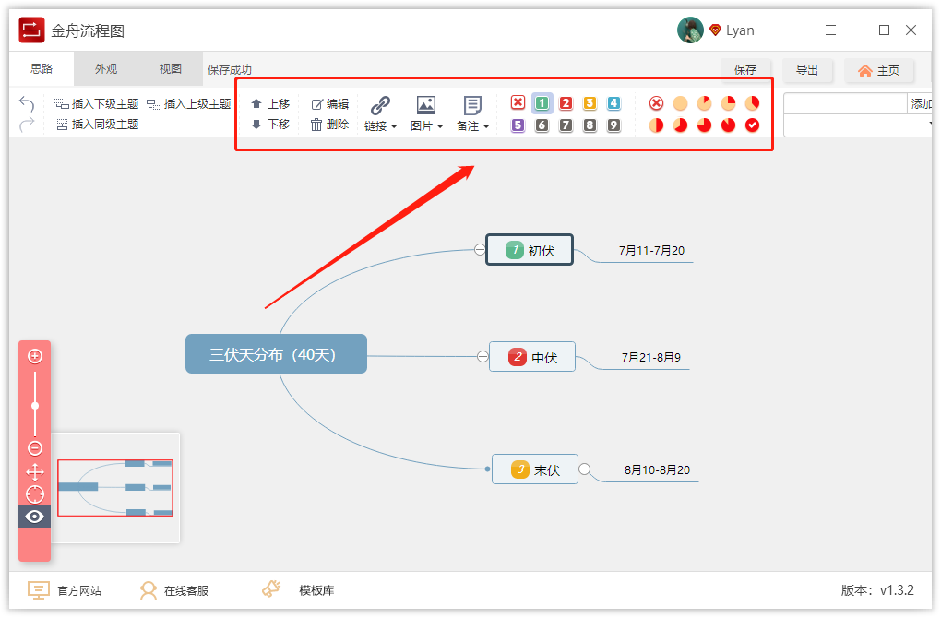Select priority 9 gray icon
The height and width of the screenshot is (618, 941).
click(x=613, y=125)
